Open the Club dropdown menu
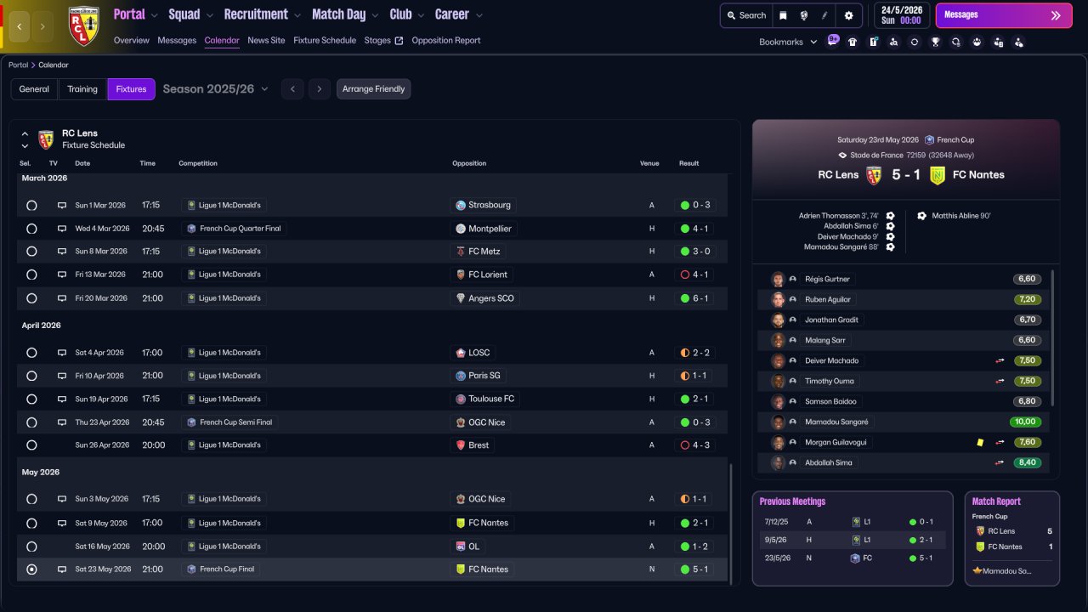 click(x=407, y=14)
